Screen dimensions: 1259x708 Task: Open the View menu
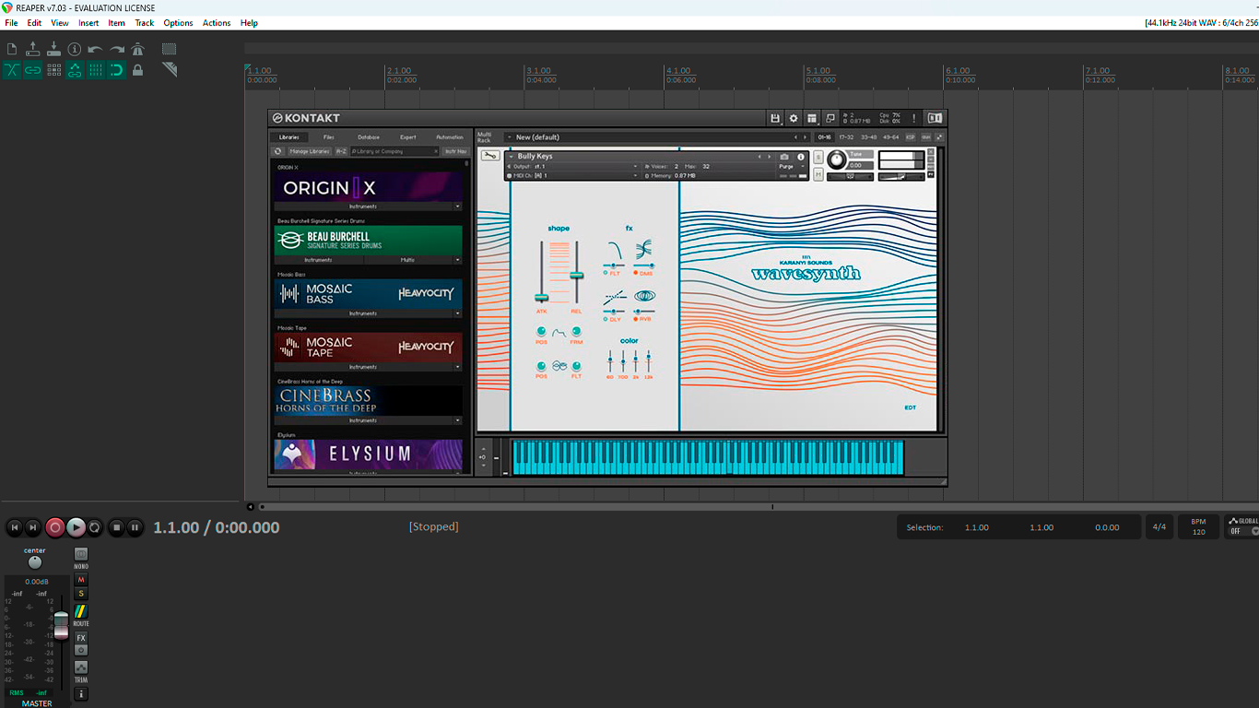coord(60,23)
